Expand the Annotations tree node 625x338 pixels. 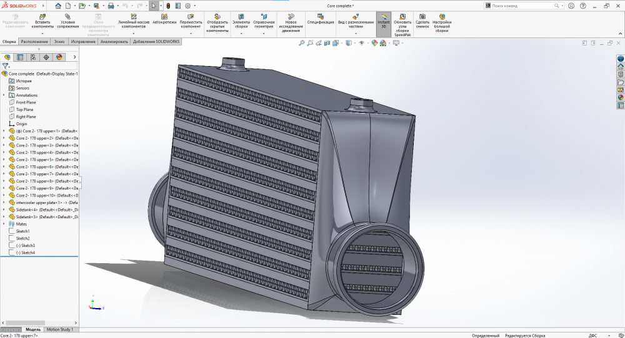(x=4, y=95)
